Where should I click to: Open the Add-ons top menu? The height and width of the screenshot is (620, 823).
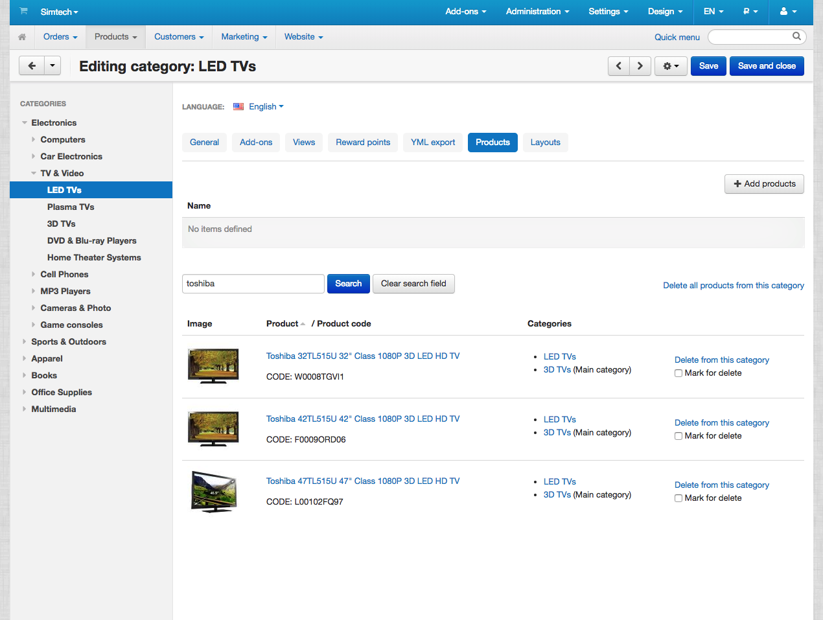click(x=466, y=12)
